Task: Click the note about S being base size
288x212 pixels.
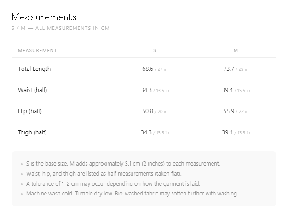Action: pos(123,164)
